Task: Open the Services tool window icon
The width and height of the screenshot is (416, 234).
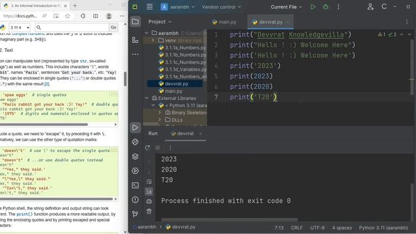Action: pyautogui.click(x=135, y=171)
